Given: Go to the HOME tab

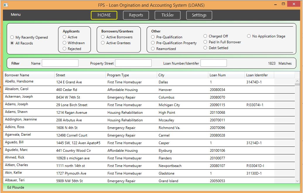Looking at the screenshot, I should click(104, 15).
